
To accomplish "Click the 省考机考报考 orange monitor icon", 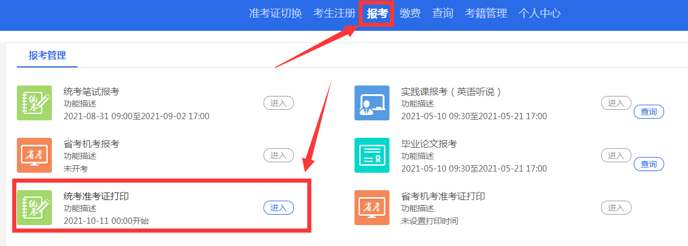I will [34, 155].
